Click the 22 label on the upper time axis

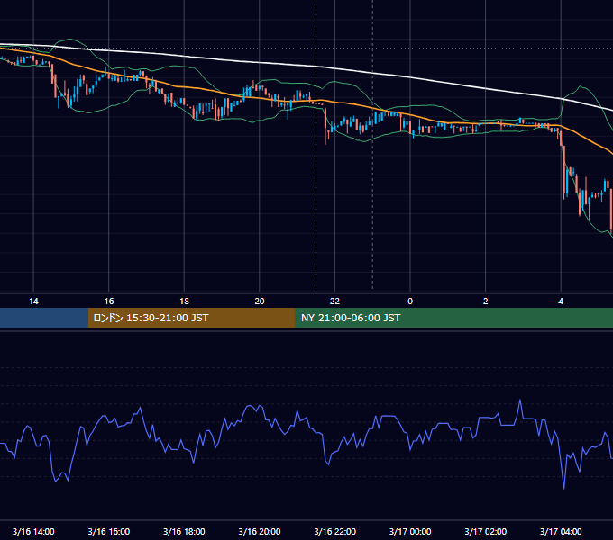pos(334,301)
